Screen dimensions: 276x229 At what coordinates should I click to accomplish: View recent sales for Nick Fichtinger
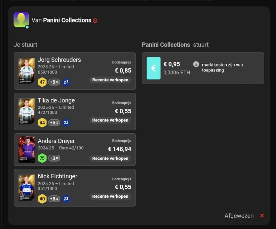pyautogui.click(x=110, y=196)
